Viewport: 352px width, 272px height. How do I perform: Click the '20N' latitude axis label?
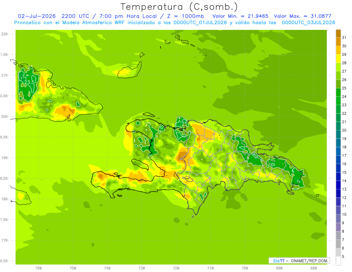(4, 116)
